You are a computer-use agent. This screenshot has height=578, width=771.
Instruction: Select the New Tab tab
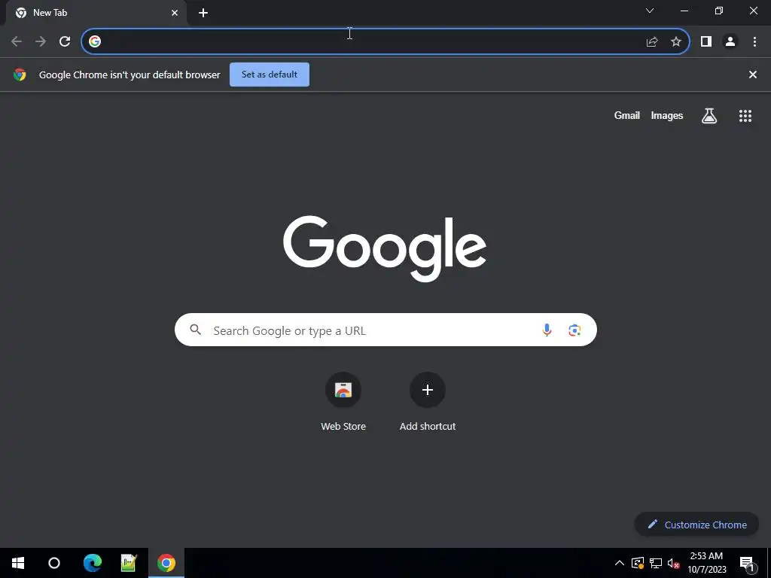point(96,14)
